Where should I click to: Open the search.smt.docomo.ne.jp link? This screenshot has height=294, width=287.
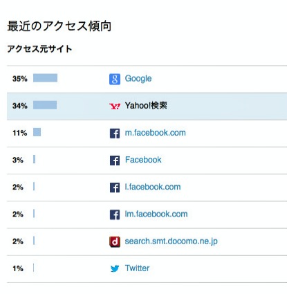point(171,241)
